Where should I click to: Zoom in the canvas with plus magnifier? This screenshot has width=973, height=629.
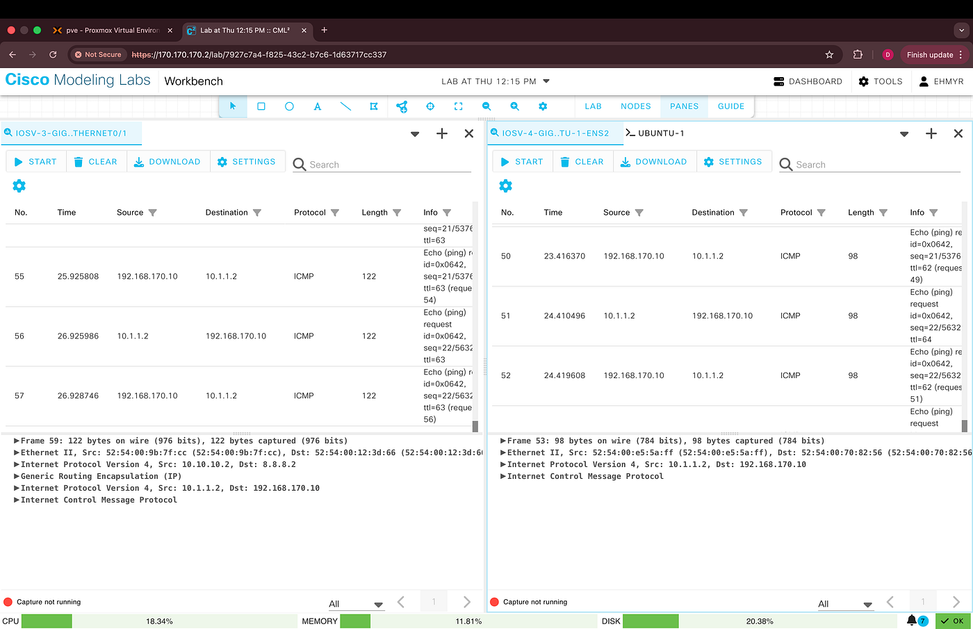[x=514, y=106]
